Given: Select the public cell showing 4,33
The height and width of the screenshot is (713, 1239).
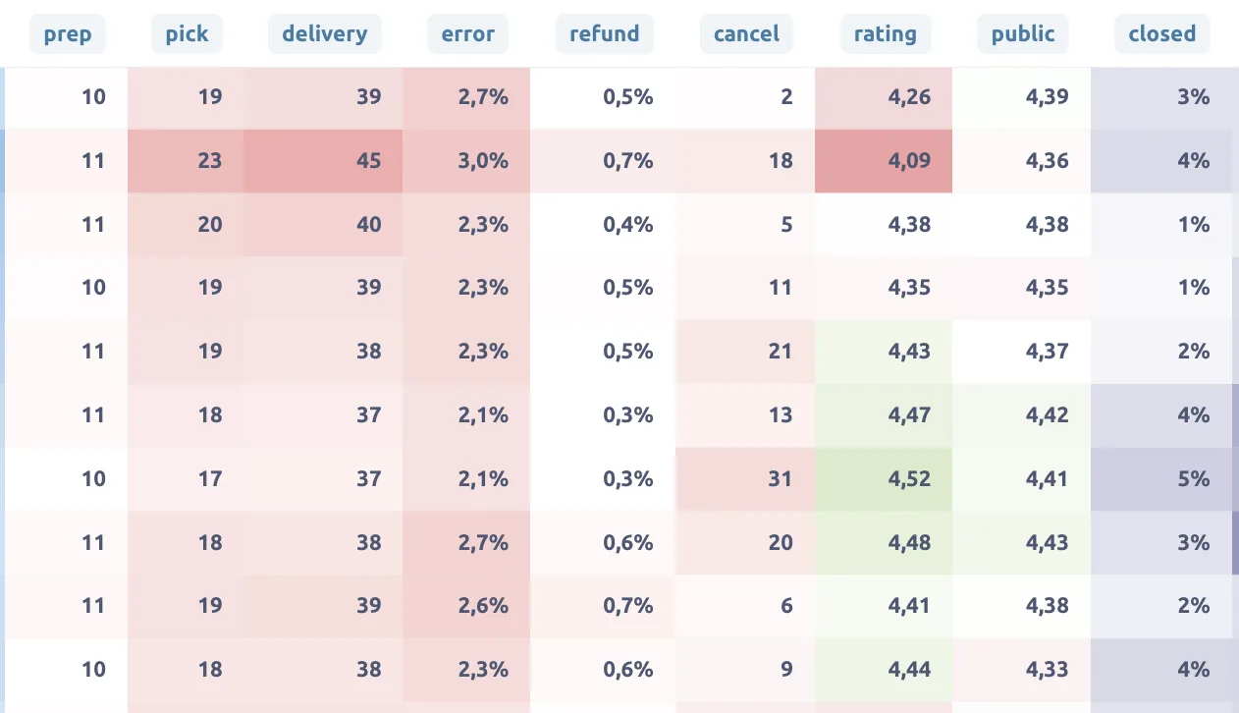Looking at the screenshot, I should coord(1021,671).
